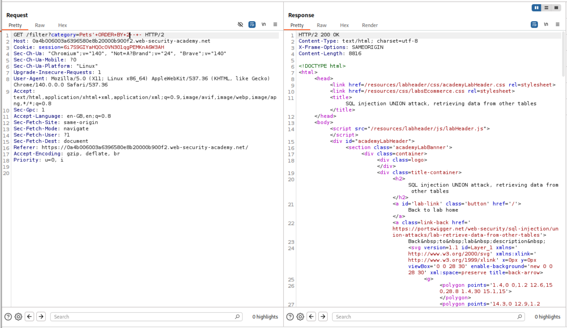Switch Request view to Raw tab
This screenshot has height=328, width=567.
click(40, 25)
